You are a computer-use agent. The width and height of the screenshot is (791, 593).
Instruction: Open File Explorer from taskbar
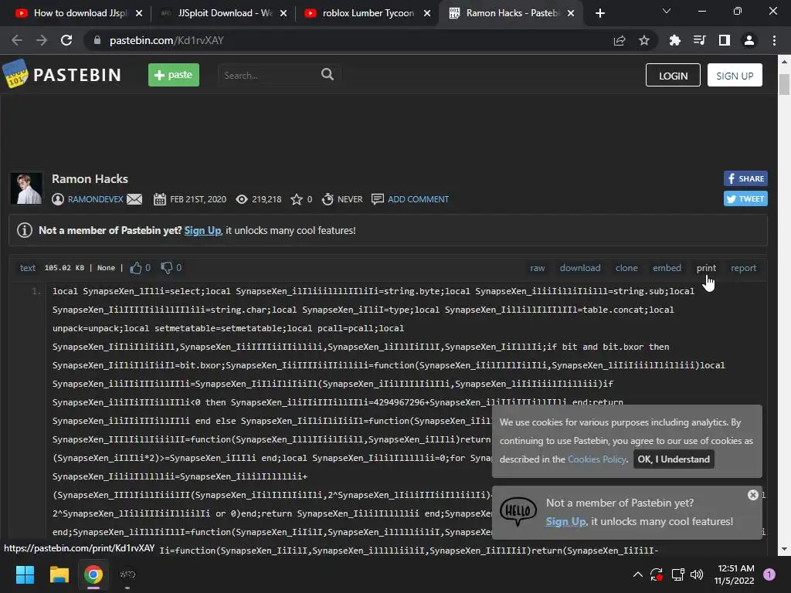tap(59, 574)
